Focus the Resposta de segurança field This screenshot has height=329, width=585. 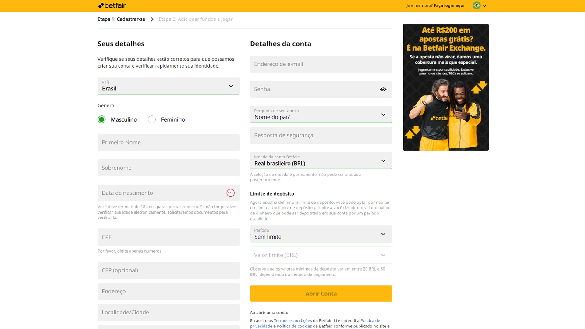coord(321,135)
